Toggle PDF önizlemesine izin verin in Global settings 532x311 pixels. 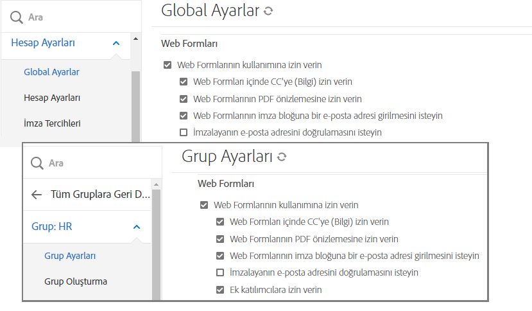tap(184, 99)
